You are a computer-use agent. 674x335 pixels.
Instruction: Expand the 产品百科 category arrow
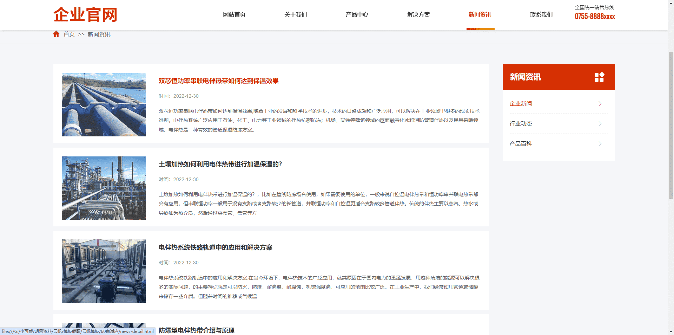tap(600, 144)
